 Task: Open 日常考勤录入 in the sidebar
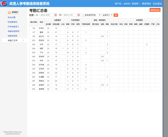(13, 27)
